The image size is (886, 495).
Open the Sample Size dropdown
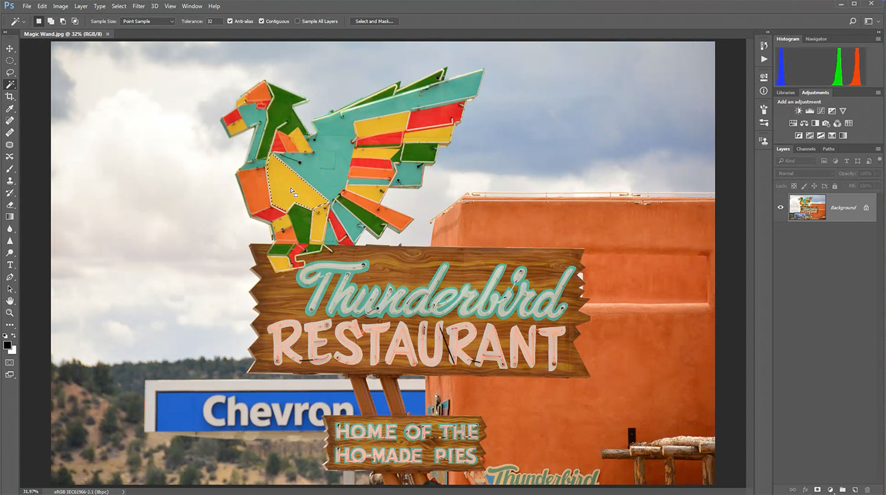[x=148, y=21]
